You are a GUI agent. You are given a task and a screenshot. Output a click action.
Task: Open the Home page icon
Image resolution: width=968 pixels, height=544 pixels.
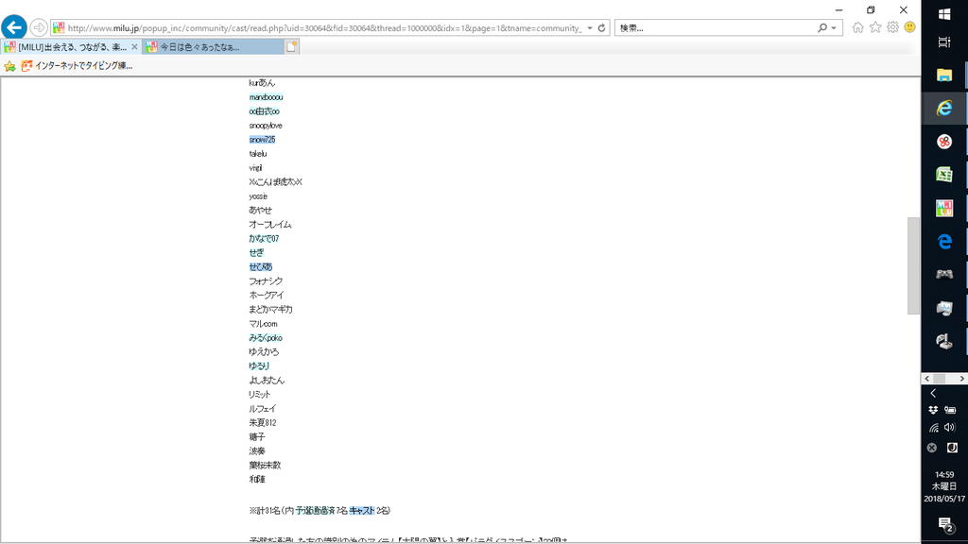coord(857,27)
